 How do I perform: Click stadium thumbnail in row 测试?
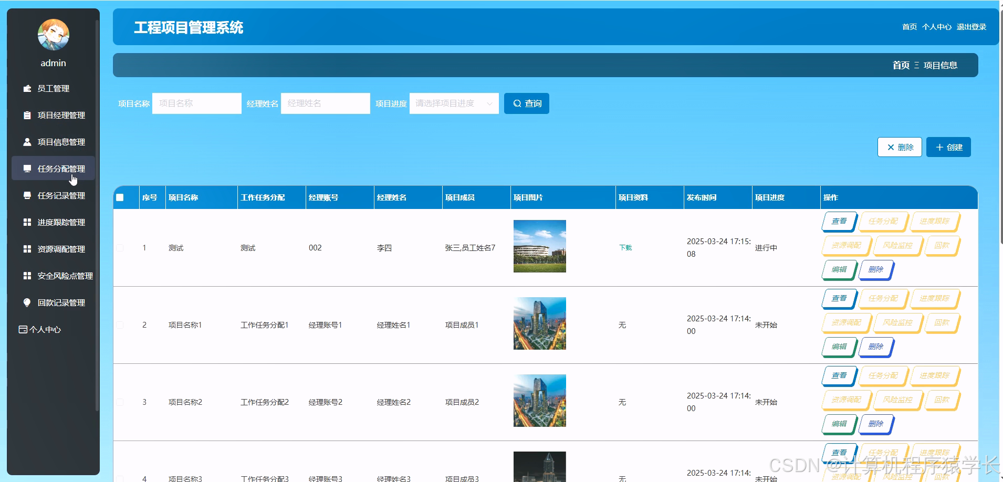click(540, 246)
